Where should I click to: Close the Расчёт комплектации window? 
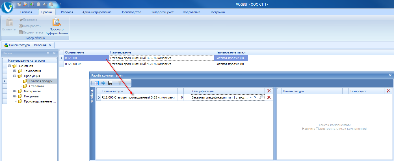point(390,75)
